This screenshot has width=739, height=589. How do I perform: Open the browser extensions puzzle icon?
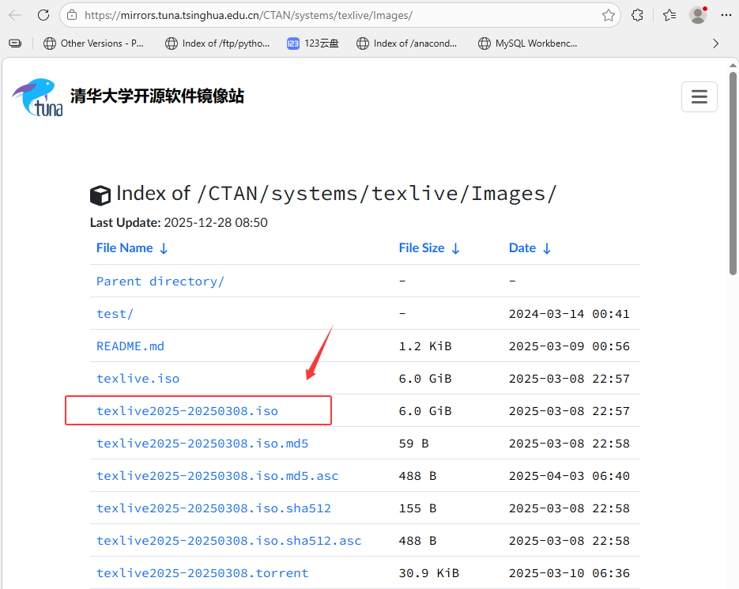[x=637, y=15]
